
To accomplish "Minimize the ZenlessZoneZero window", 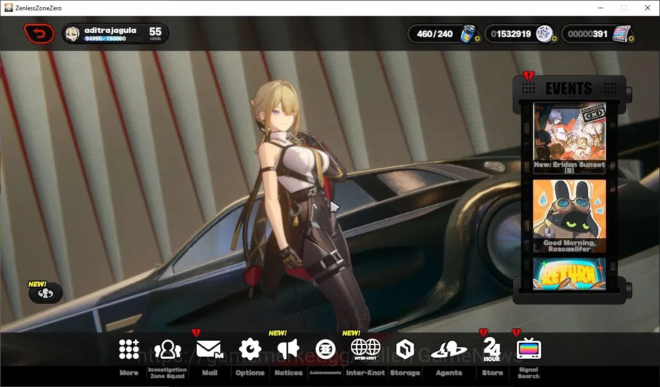I will pyautogui.click(x=600, y=8).
